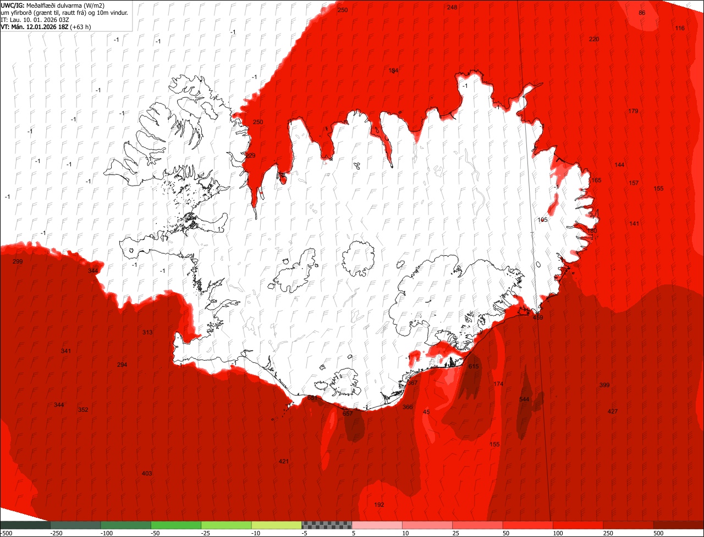Click the 366 flux value

[408, 407]
